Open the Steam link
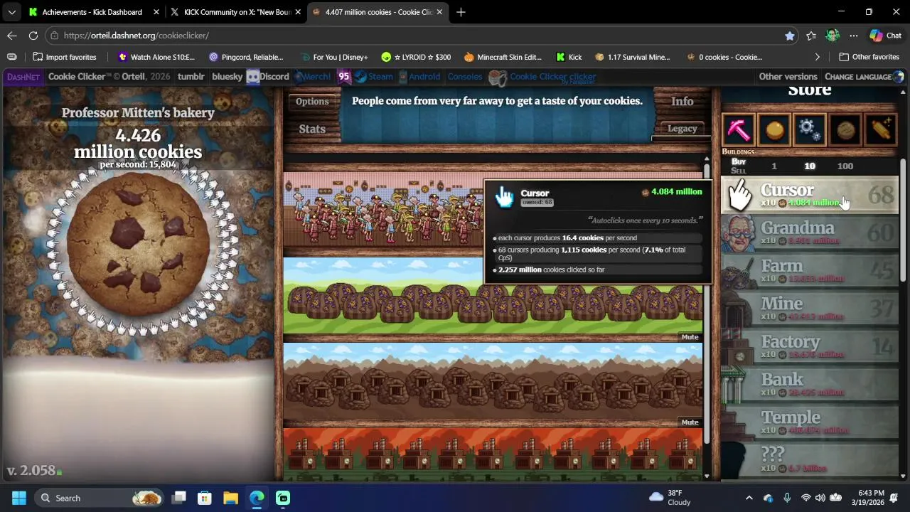The height and width of the screenshot is (512, 910). tap(373, 77)
